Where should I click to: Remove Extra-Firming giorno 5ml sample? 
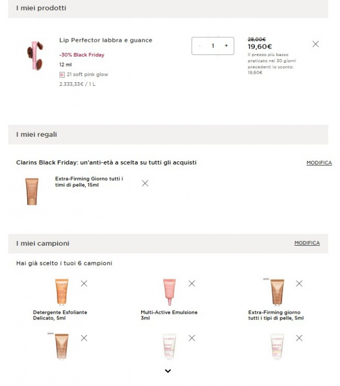point(299,283)
